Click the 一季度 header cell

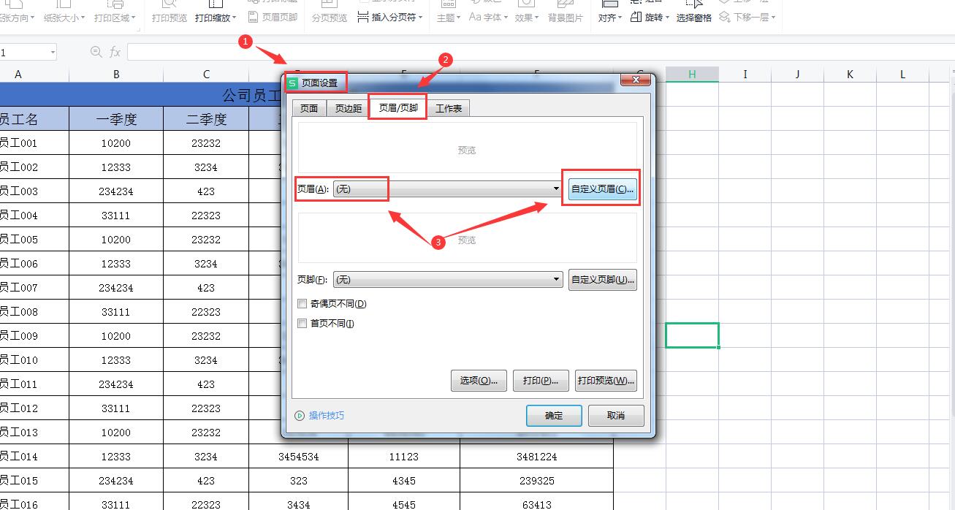point(116,119)
